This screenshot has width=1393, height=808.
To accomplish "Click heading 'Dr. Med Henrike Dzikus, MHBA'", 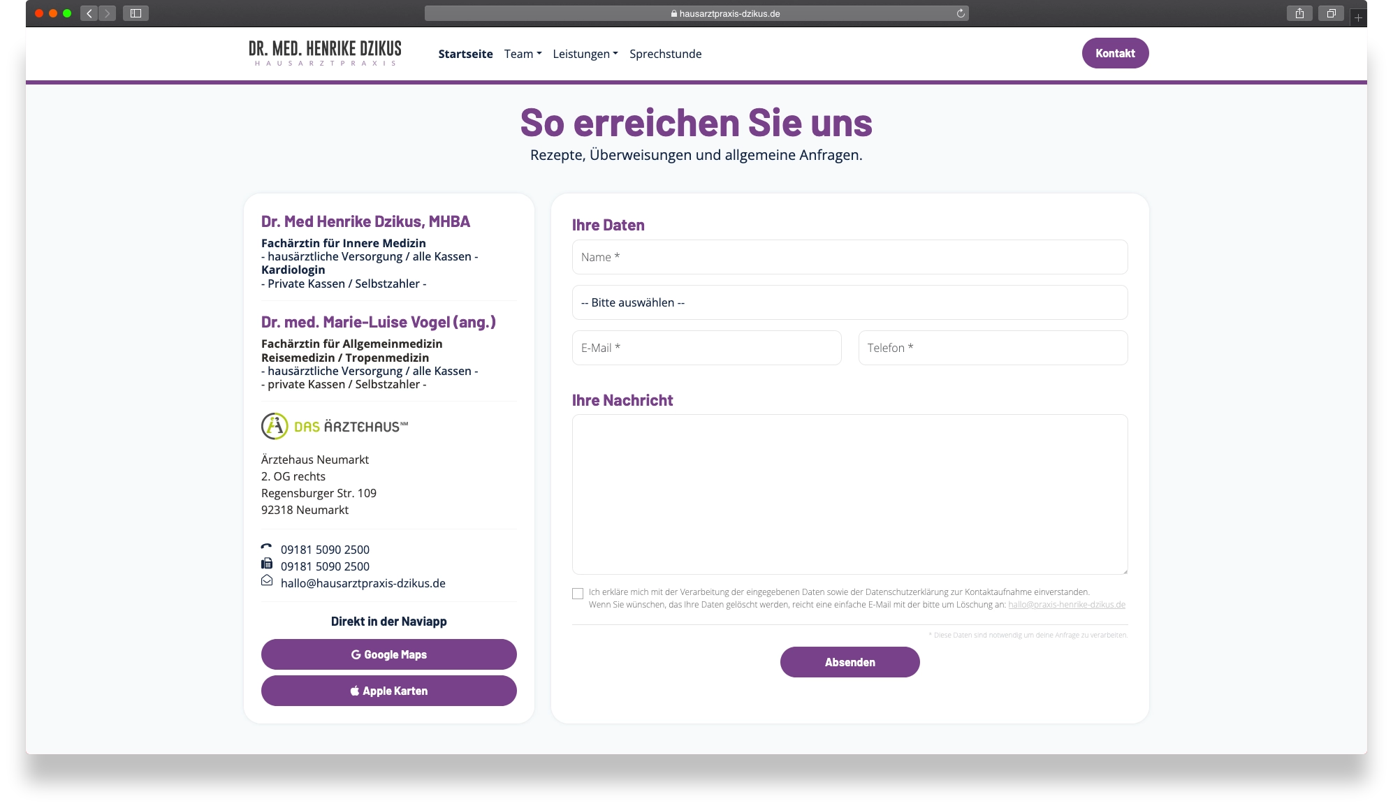I will [x=365, y=221].
